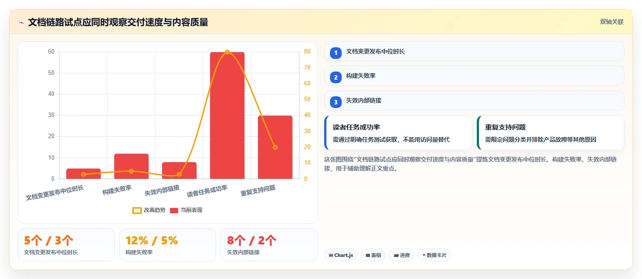This screenshot has width=642, height=279.
Task: Click number badge 3 in the list
Action: (336, 102)
